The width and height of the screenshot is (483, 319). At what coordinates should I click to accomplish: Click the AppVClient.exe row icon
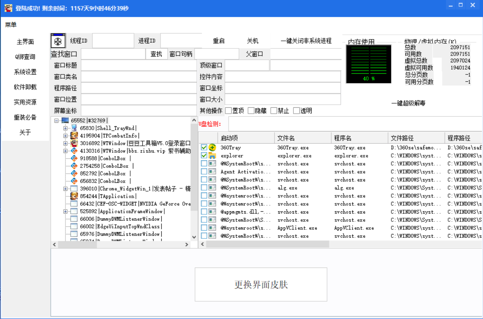point(212,228)
